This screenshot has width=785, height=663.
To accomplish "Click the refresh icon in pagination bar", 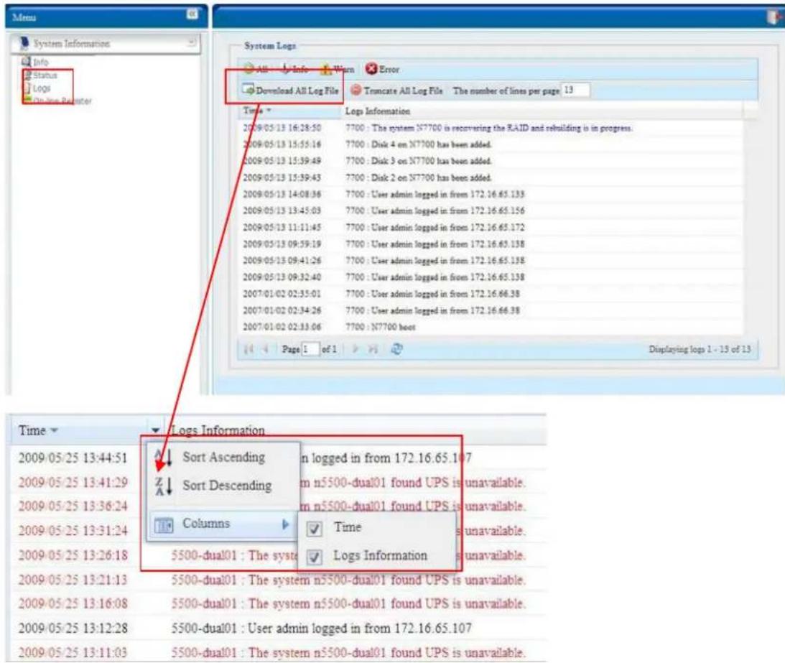I will [x=396, y=348].
